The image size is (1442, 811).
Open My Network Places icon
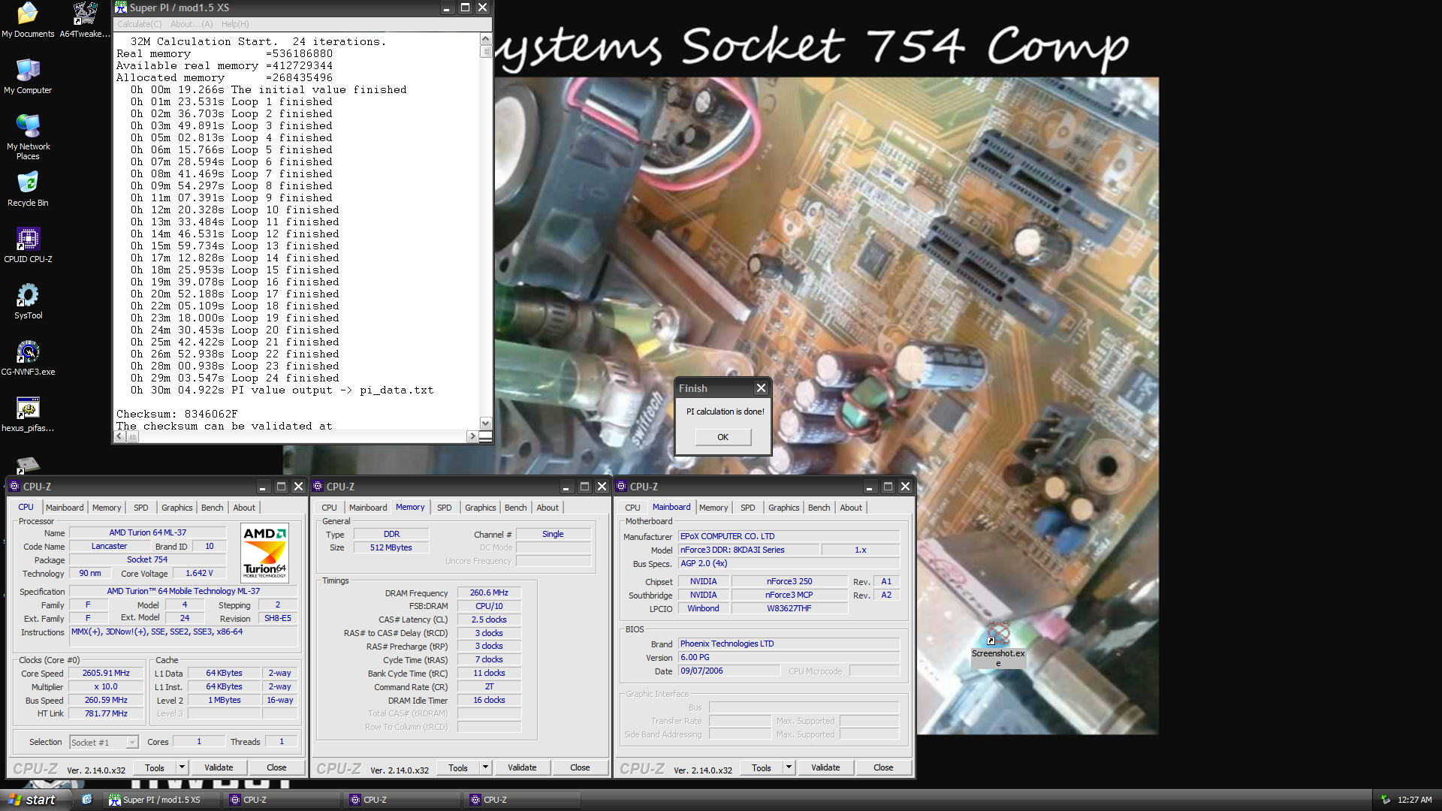tap(28, 137)
